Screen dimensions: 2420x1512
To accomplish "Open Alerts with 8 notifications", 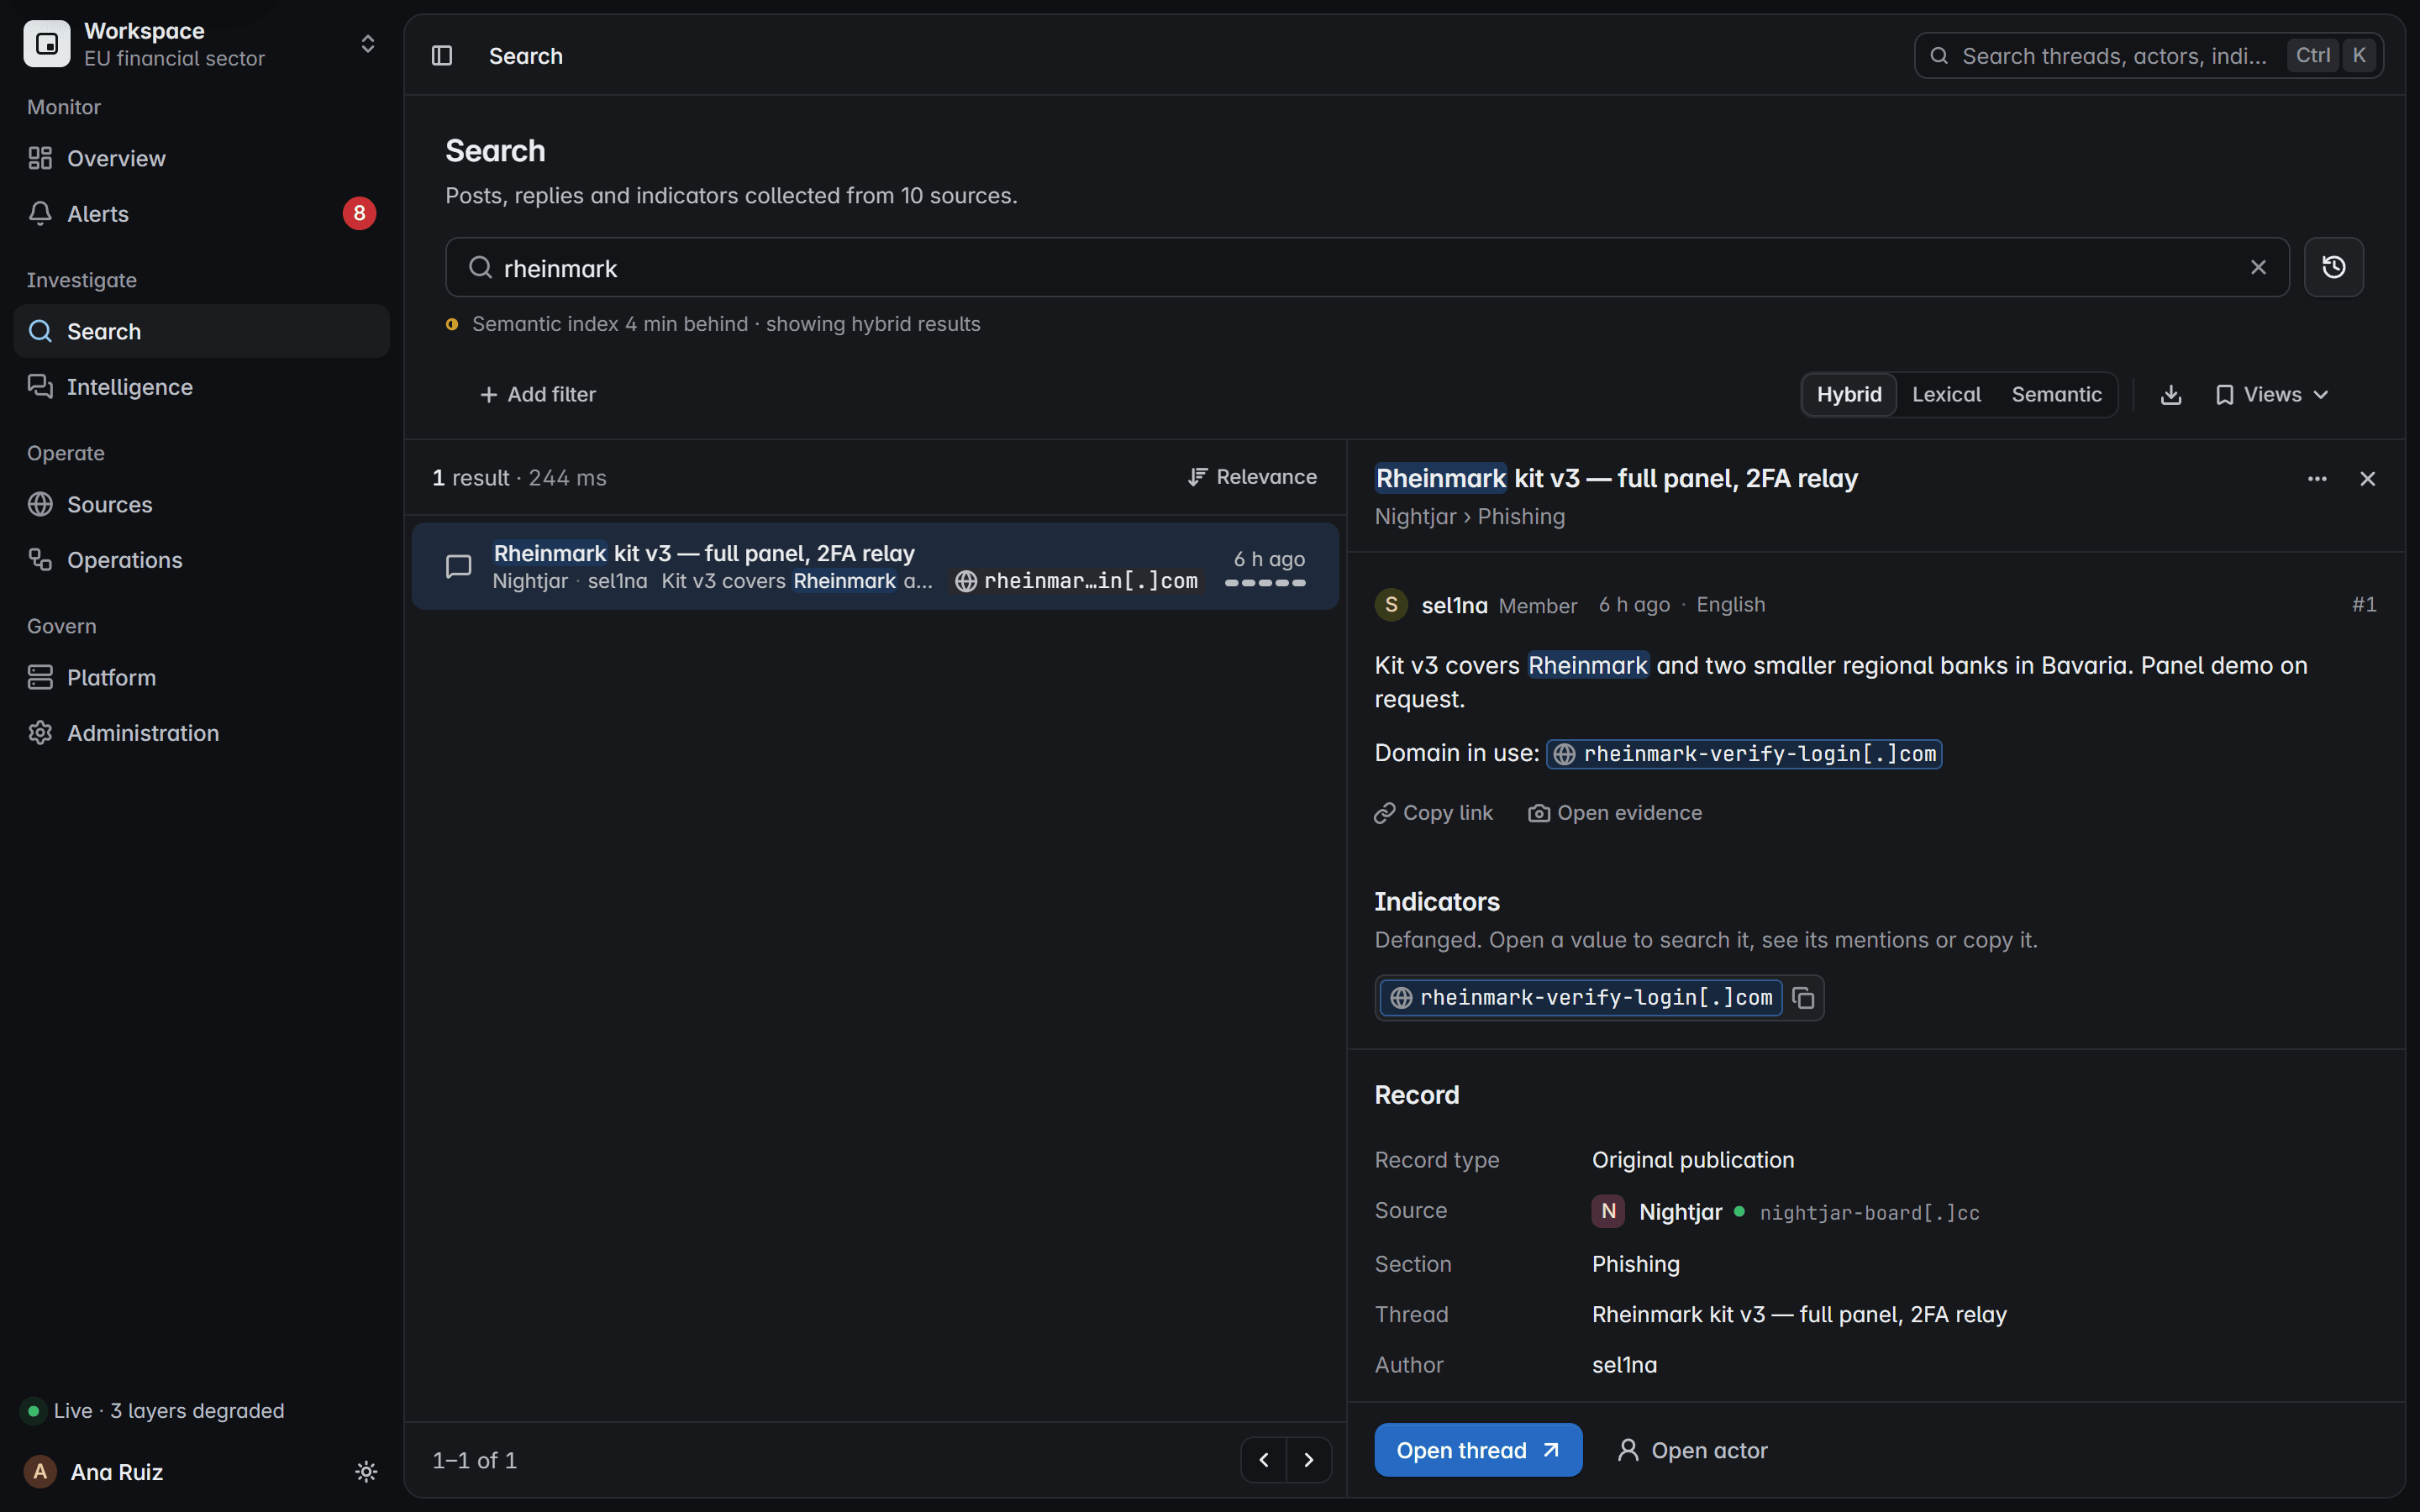I will point(201,214).
